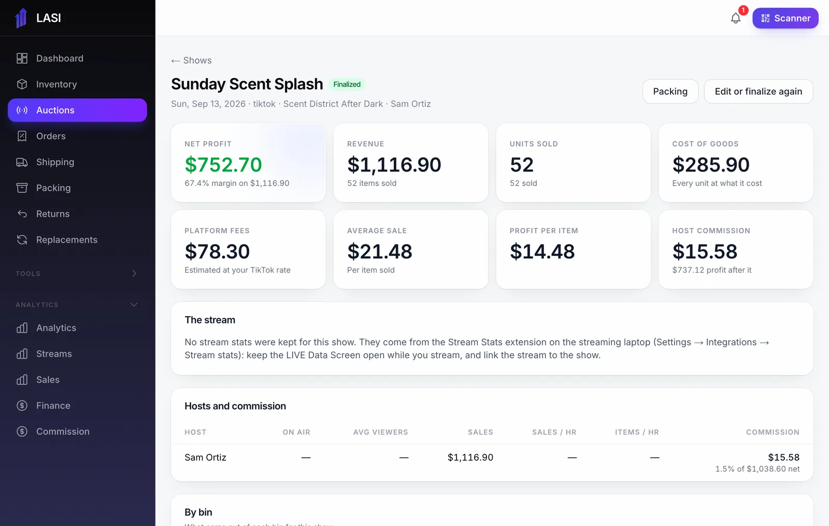Screen dimensions: 829x526
Task: Collapse the Analytics section chevron
Action: pos(134,305)
